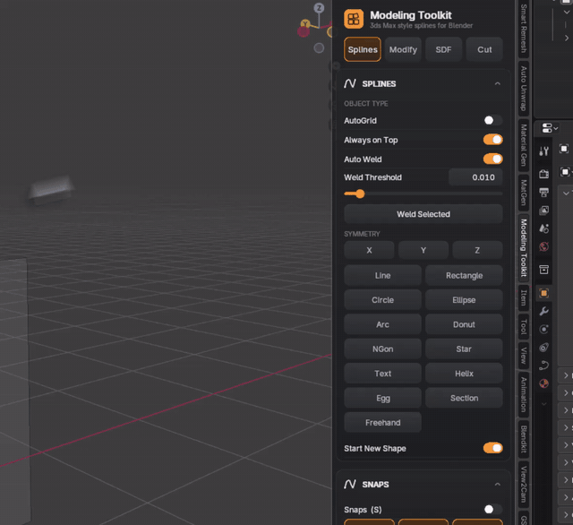
Task: Open the Item sidebar tab
Action: [x=524, y=297]
